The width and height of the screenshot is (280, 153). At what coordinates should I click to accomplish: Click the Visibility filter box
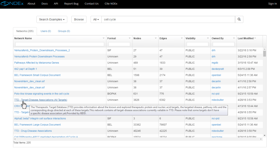[197, 44]
